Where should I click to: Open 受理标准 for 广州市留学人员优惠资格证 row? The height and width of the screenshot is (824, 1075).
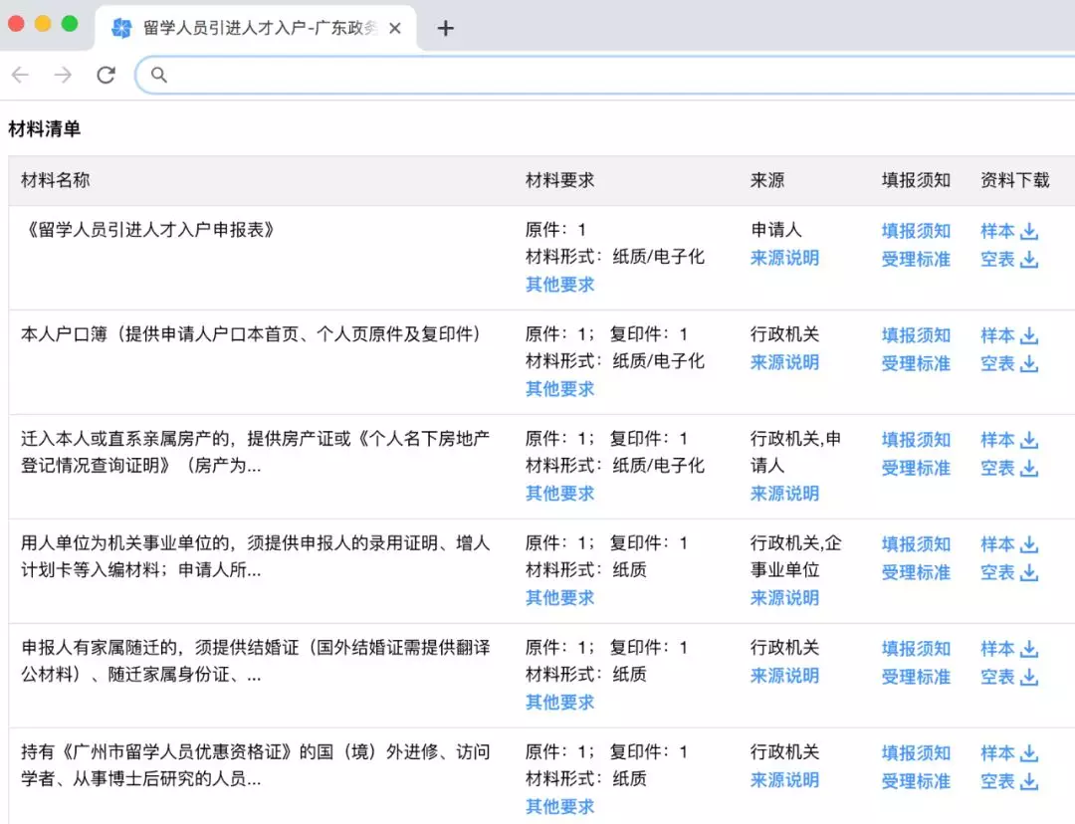pyautogui.click(x=916, y=781)
